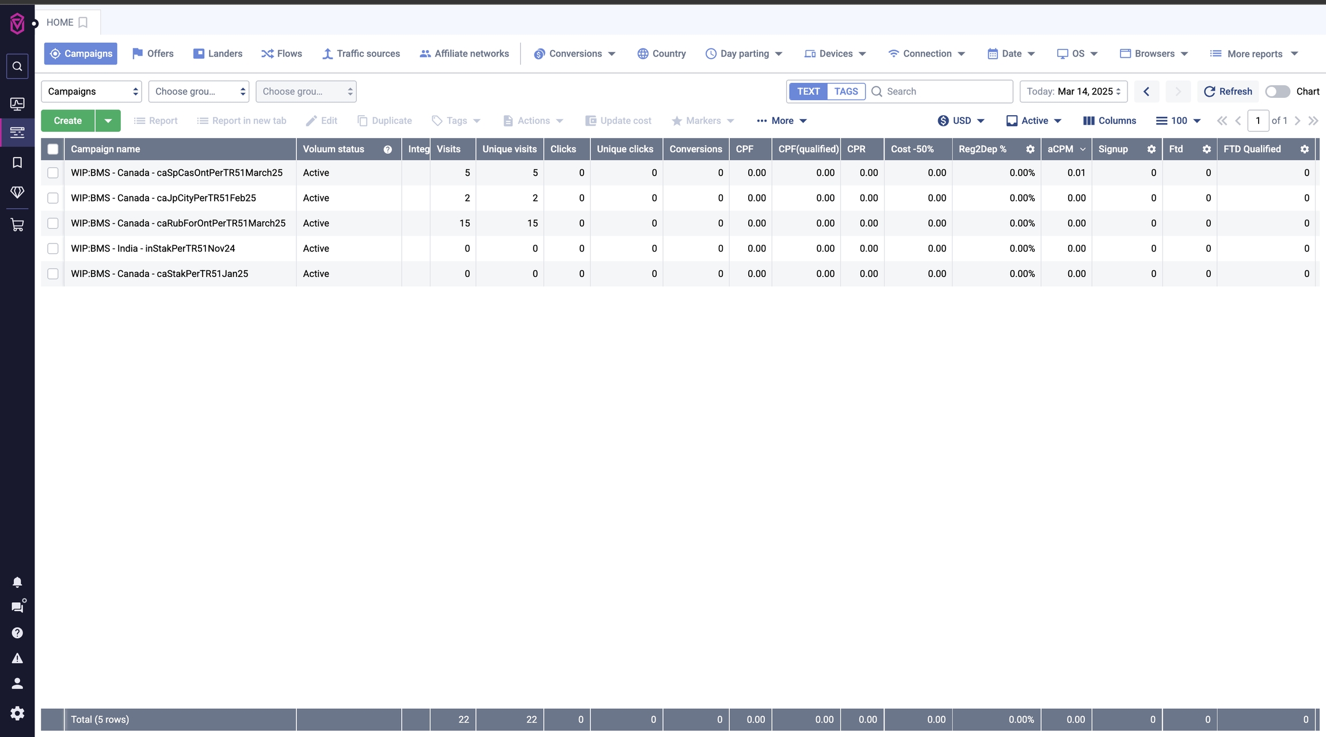The width and height of the screenshot is (1326, 737).
Task: Click Voluum status help icon
Action: [x=388, y=149]
